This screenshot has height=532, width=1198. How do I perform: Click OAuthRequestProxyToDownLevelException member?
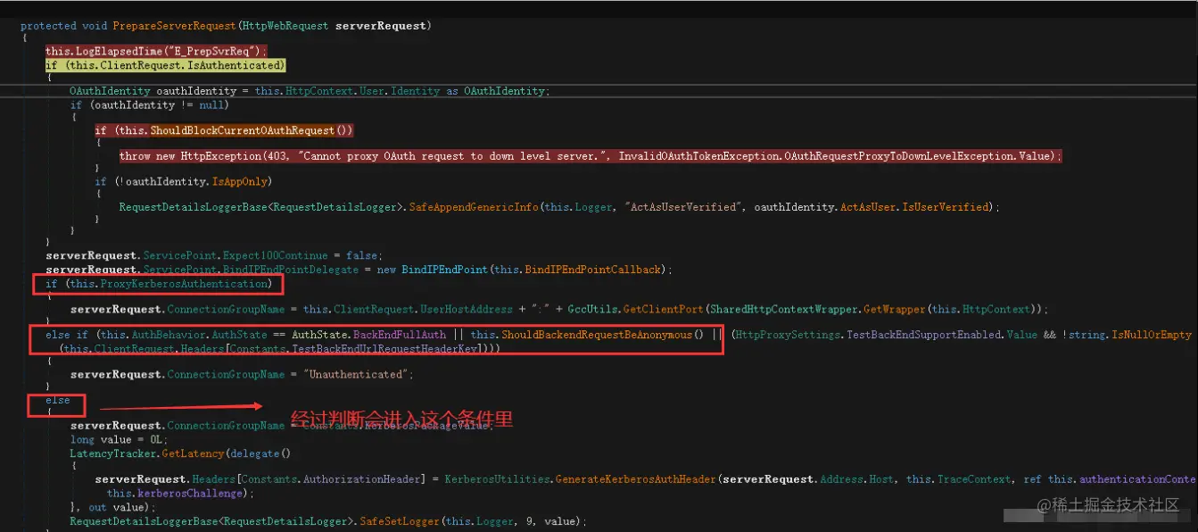905,156
